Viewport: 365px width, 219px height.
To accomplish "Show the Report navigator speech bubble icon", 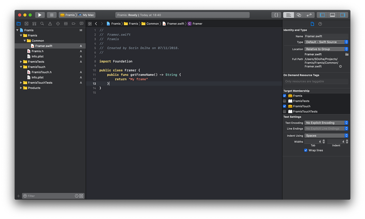I will point(81,23).
